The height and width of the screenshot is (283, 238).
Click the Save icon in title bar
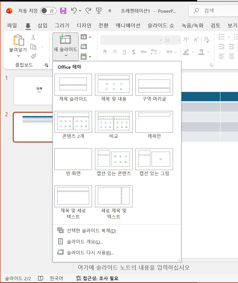click(x=63, y=11)
